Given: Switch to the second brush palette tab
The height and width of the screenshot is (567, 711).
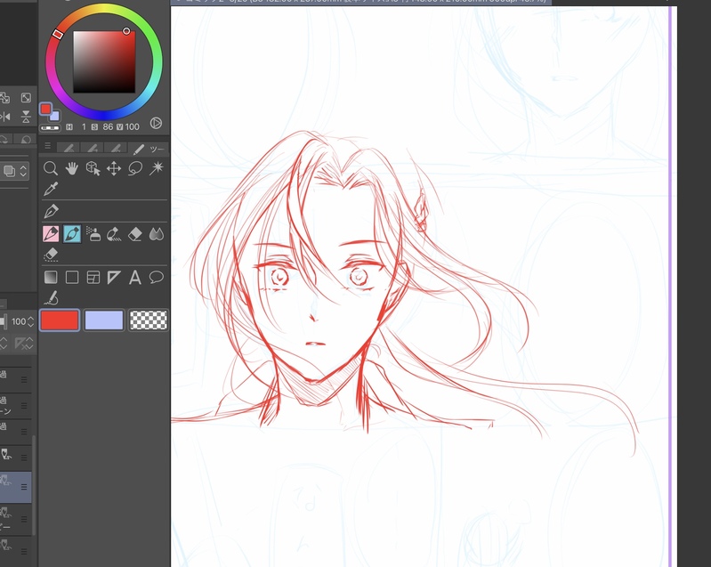Looking at the screenshot, I should pyautogui.click(x=93, y=148).
